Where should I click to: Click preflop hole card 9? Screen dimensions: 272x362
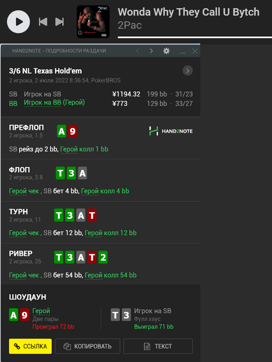(x=73, y=131)
